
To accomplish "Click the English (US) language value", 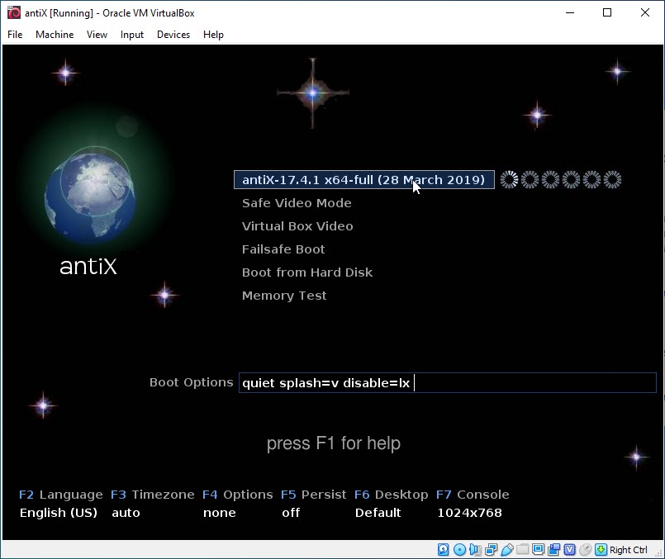I will tap(59, 513).
